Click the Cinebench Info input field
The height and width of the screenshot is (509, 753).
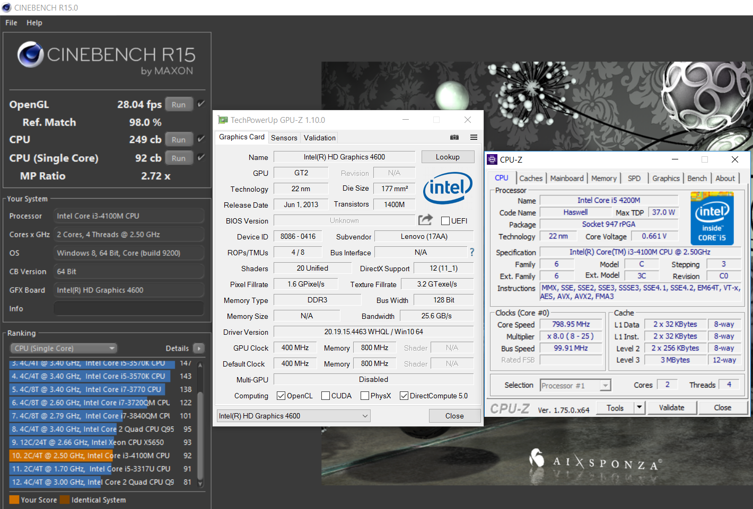coord(129,308)
